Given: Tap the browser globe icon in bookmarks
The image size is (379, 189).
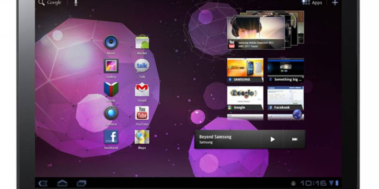Looking at the screenshot, I should pyautogui.click(x=297, y=115).
